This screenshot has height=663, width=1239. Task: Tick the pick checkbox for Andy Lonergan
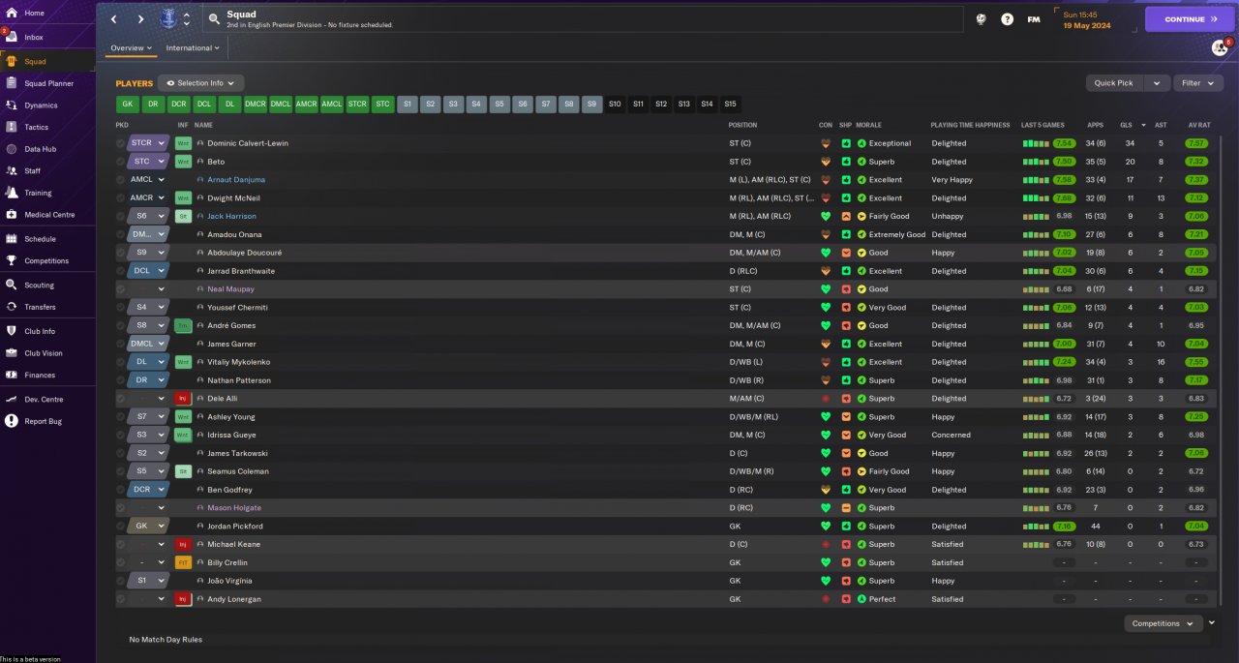click(121, 599)
